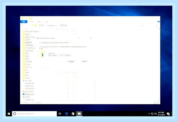
Task: Select the WaaS folder
Action: (x=26, y=72)
